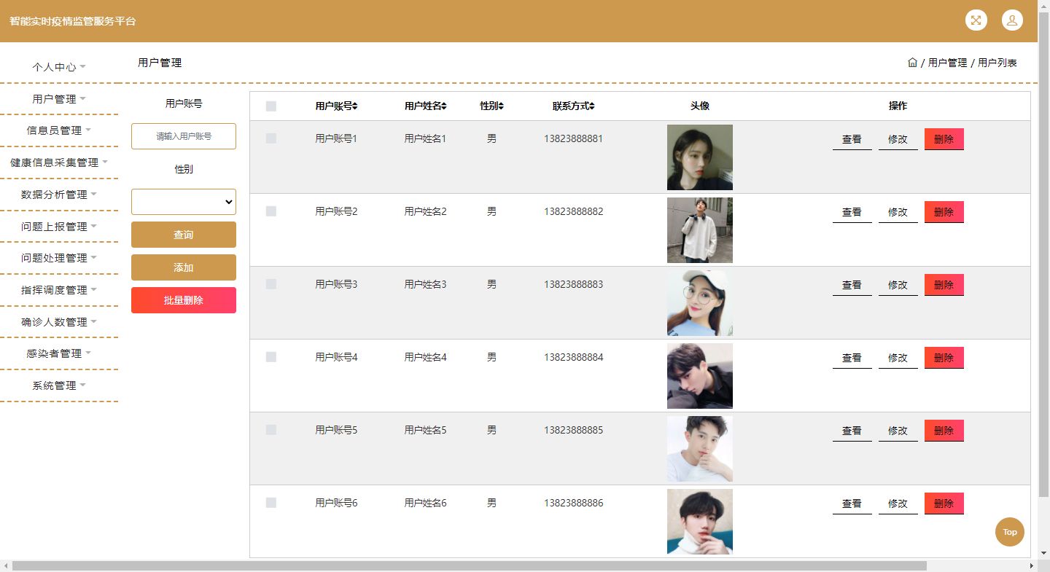Click the horizontal scrollbar thumb
The image size is (1050, 572).
[470, 565]
